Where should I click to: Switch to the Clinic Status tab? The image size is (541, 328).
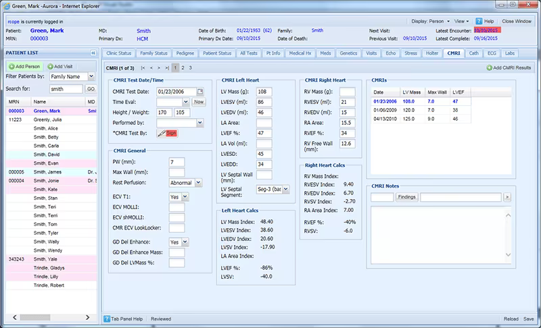coord(119,53)
